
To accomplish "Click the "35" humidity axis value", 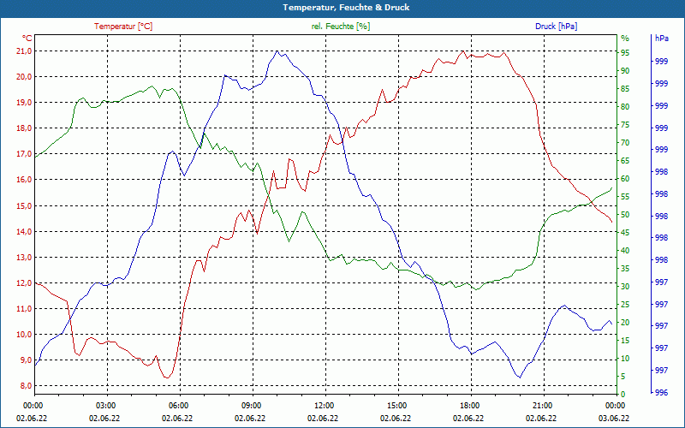I will click(625, 269).
